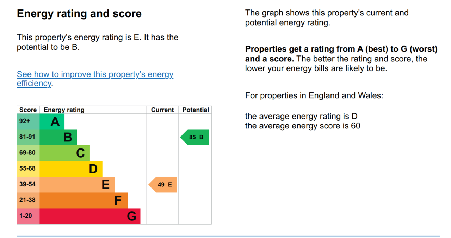This screenshot has width=451, height=238.
Task: Click the 39-54 score cell
Action: pyautogui.click(x=28, y=185)
